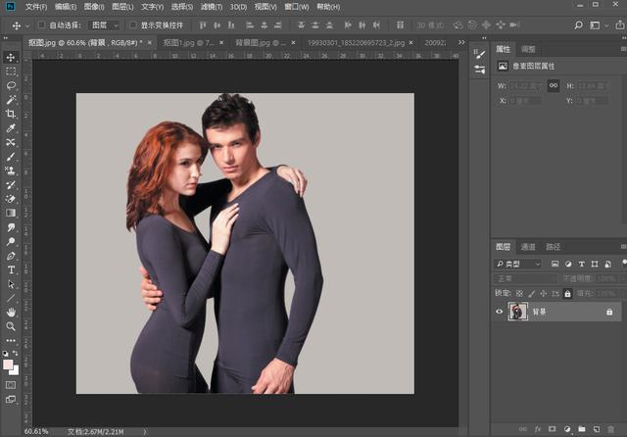Activate the Zoom magnifier tool
The height and width of the screenshot is (437, 627).
[11, 326]
